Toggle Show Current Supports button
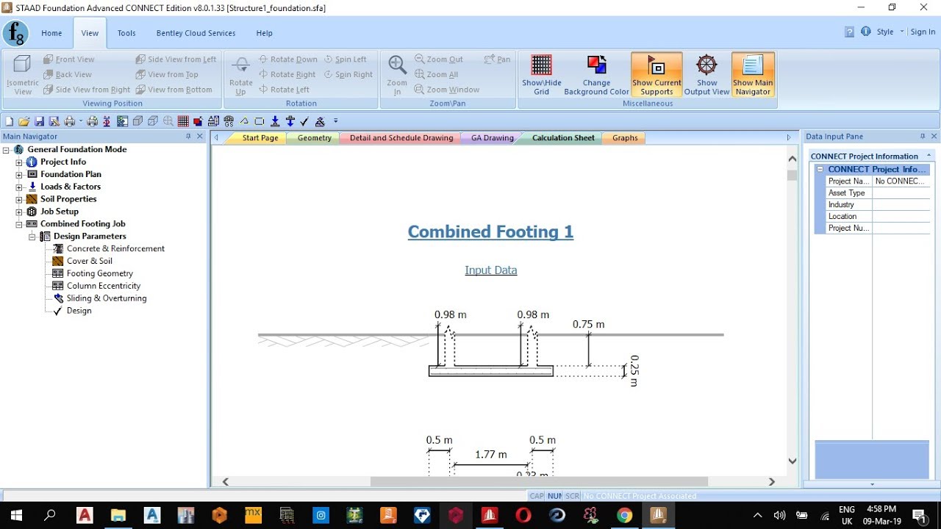 (x=656, y=74)
